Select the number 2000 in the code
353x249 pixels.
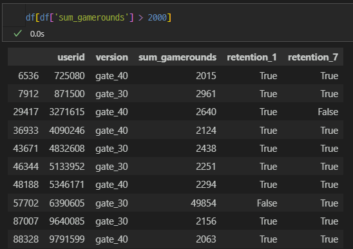tap(157, 17)
